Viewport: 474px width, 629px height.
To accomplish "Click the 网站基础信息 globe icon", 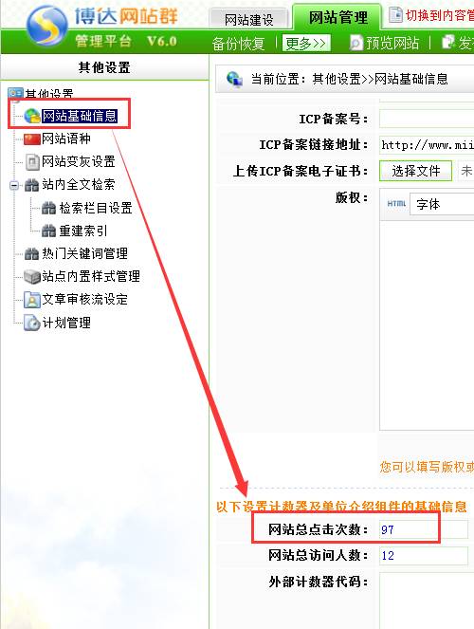I will [x=32, y=117].
